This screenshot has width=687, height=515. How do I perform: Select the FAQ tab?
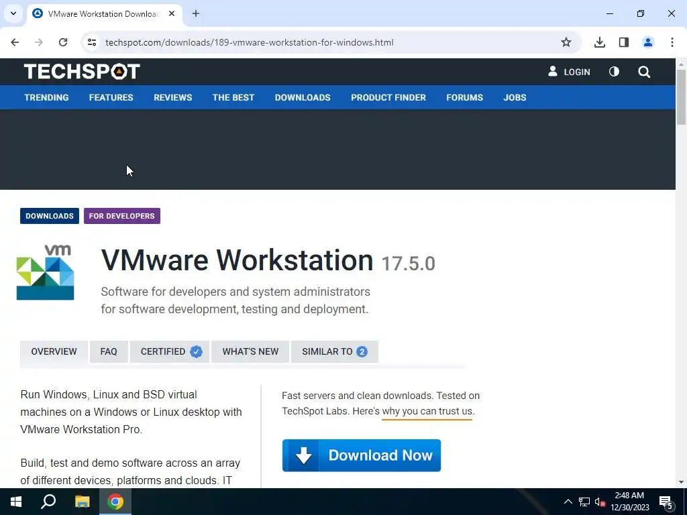click(x=109, y=351)
